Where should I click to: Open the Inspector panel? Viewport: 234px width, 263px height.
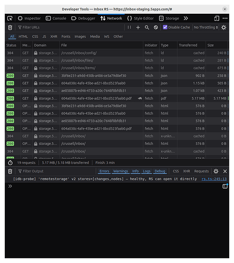(x=29, y=18)
